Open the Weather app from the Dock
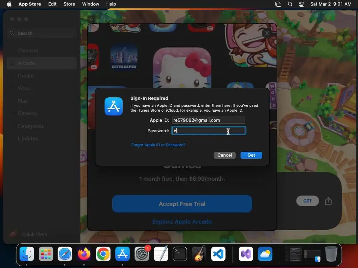The height and width of the screenshot is (268, 358). (265, 254)
